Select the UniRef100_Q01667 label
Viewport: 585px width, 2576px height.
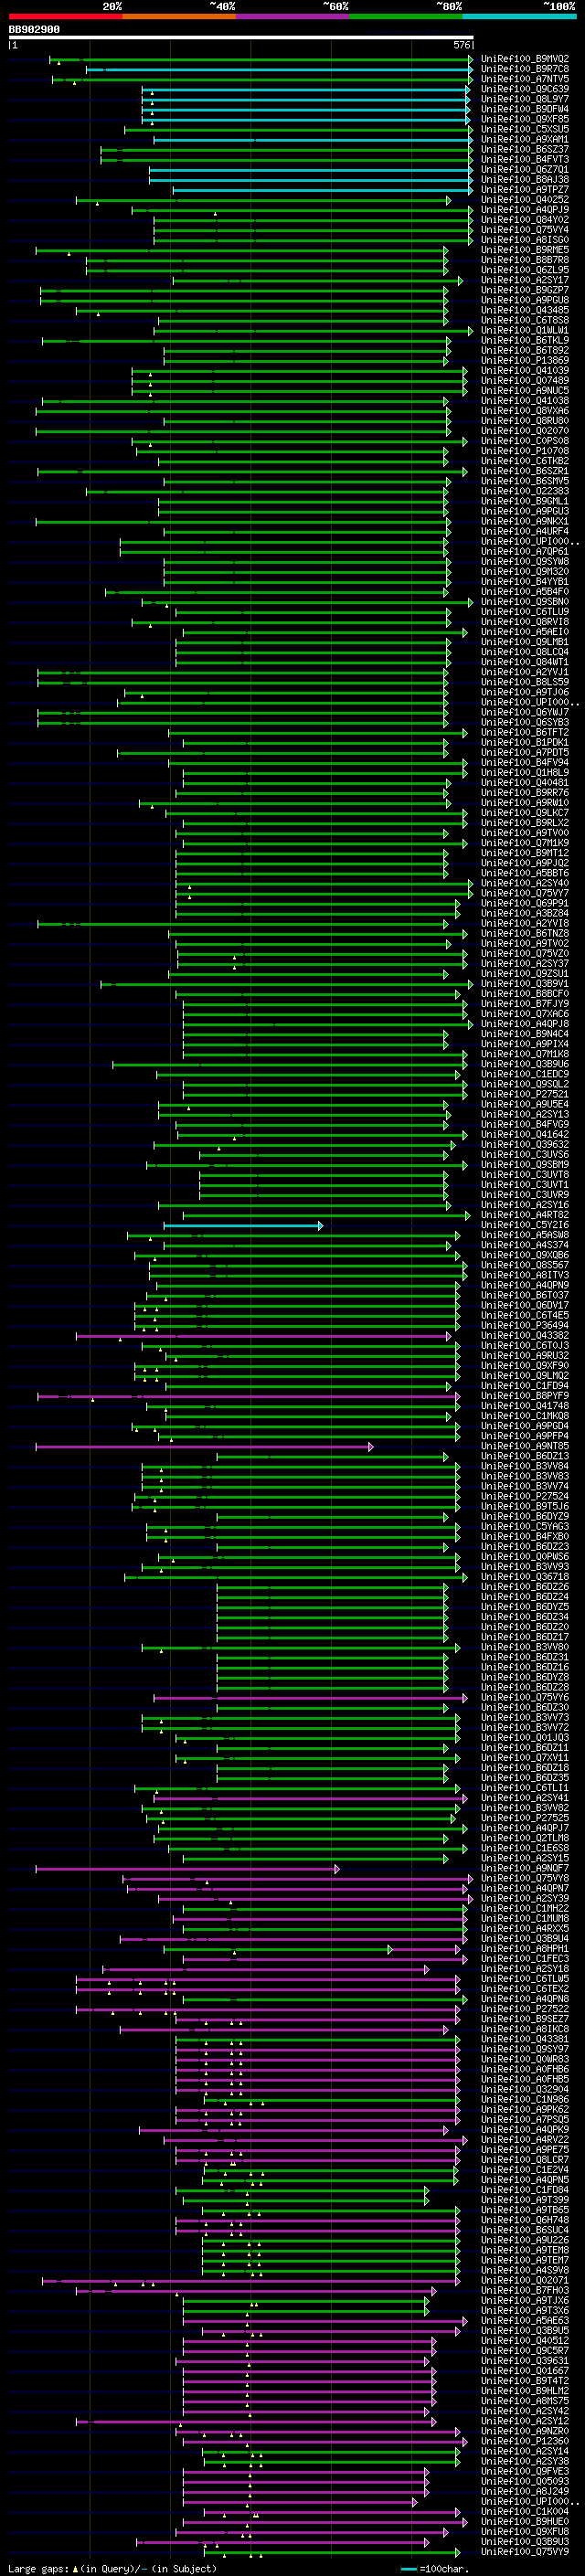pos(525,2370)
